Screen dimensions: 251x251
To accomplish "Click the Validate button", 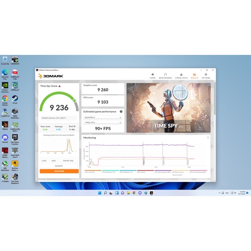I will pyautogui.click(x=59, y=166).
